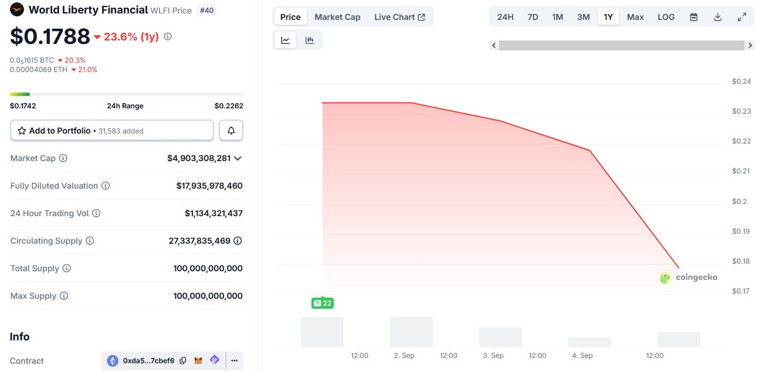Screen dimensions: 762x372
Task: Switch to the line chart view
Action: click(286, 40)
